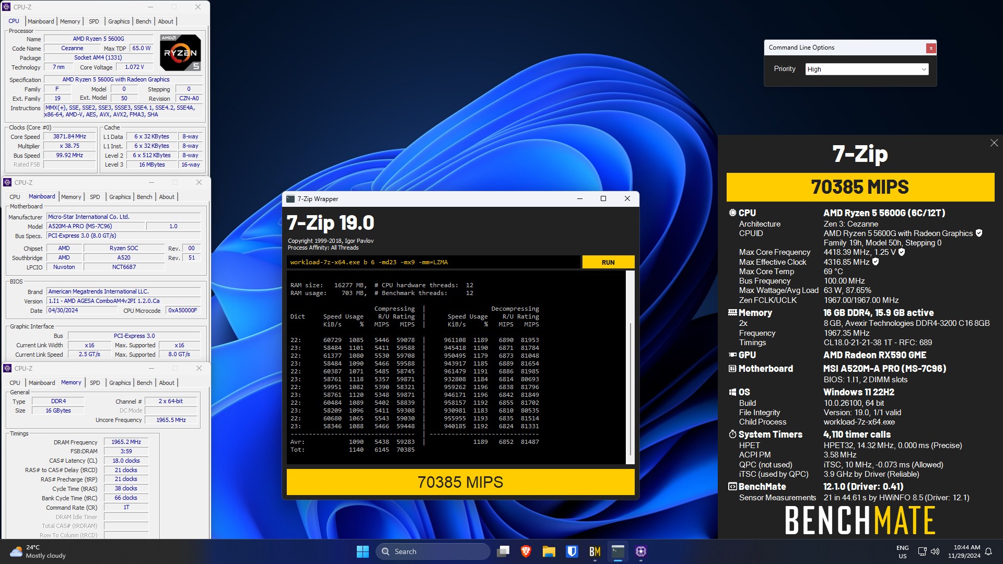Viewport: 1003px width, 564px height.
Task: Click the Memory Size 16 GBytes field
Action: (58, 410)
